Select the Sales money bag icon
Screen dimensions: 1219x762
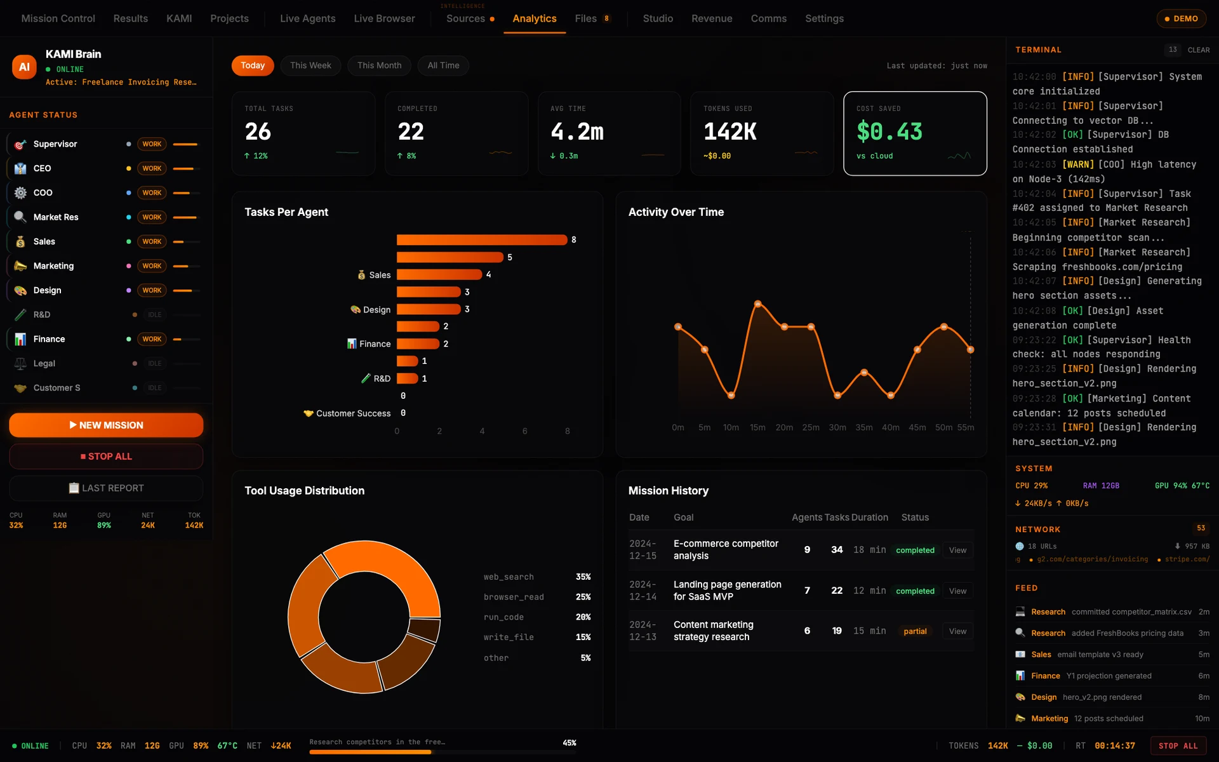(x=20, y=241)
